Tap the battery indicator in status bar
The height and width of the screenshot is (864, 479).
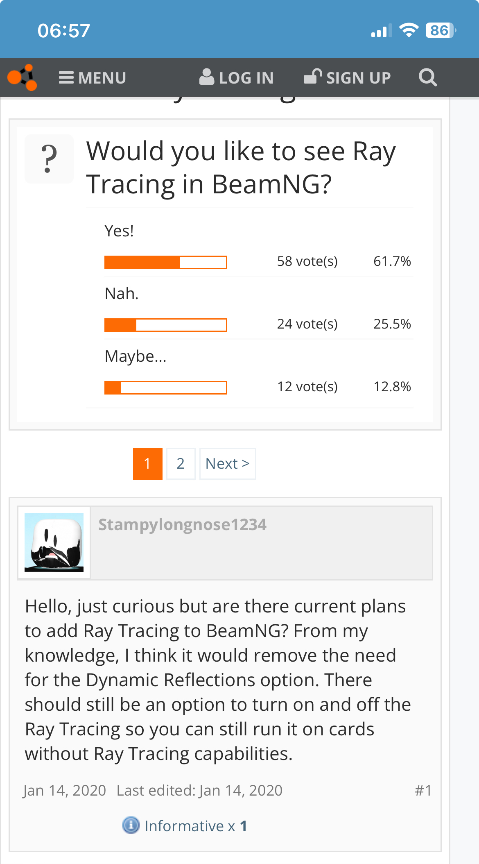[x=440, y=31]
